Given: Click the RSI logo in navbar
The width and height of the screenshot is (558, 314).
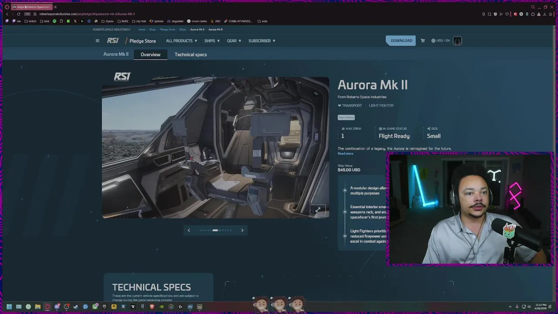Looking at the screenshot, I should pos(113,41).
